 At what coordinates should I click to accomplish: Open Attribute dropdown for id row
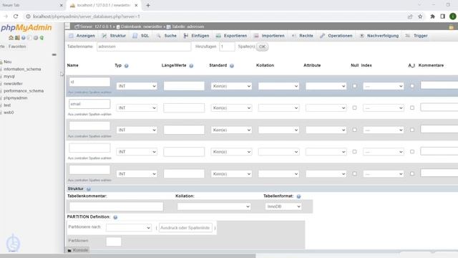click(326, 86)
